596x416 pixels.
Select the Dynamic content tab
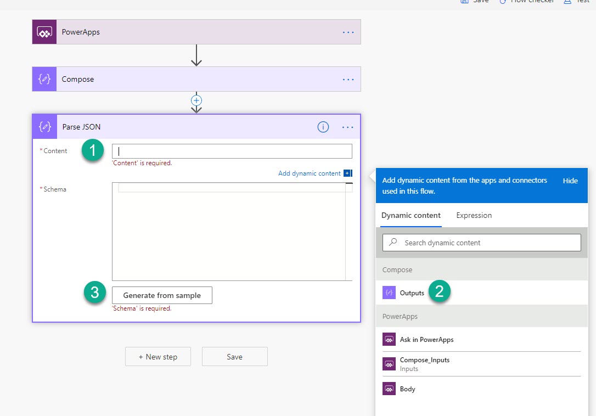pos(411,215)
